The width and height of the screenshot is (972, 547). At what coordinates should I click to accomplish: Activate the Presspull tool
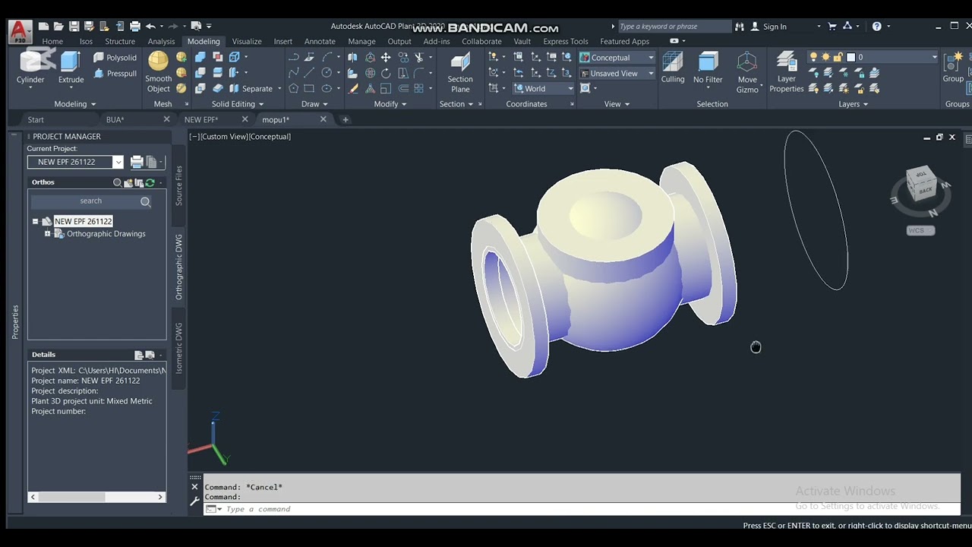(115, 74)
